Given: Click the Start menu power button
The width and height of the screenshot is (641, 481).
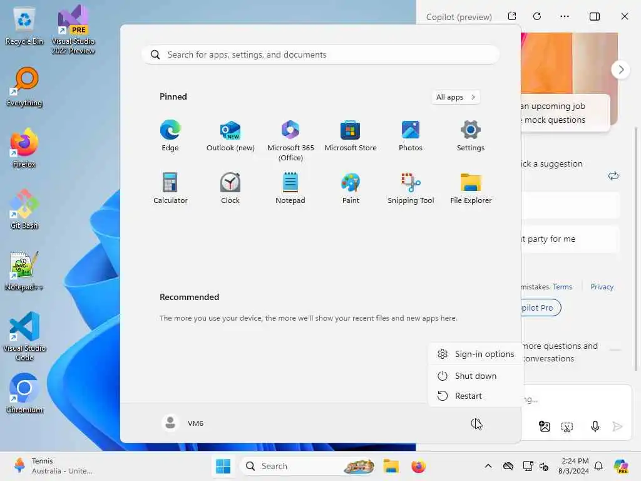Looking at the screenshot, I should click(x=476, y=423).
